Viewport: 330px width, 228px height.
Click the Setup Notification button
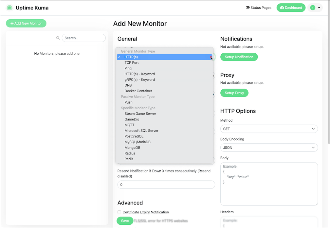[x=239, y=57]
